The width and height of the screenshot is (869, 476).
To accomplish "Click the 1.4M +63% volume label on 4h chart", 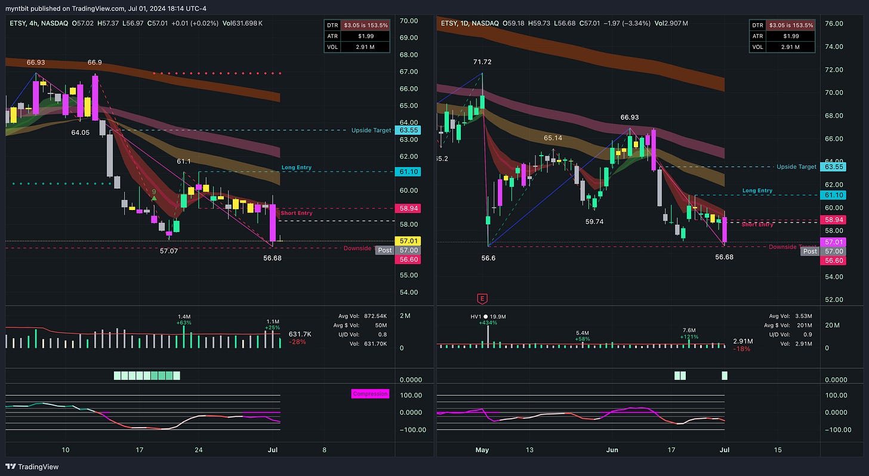I will 184,319.
